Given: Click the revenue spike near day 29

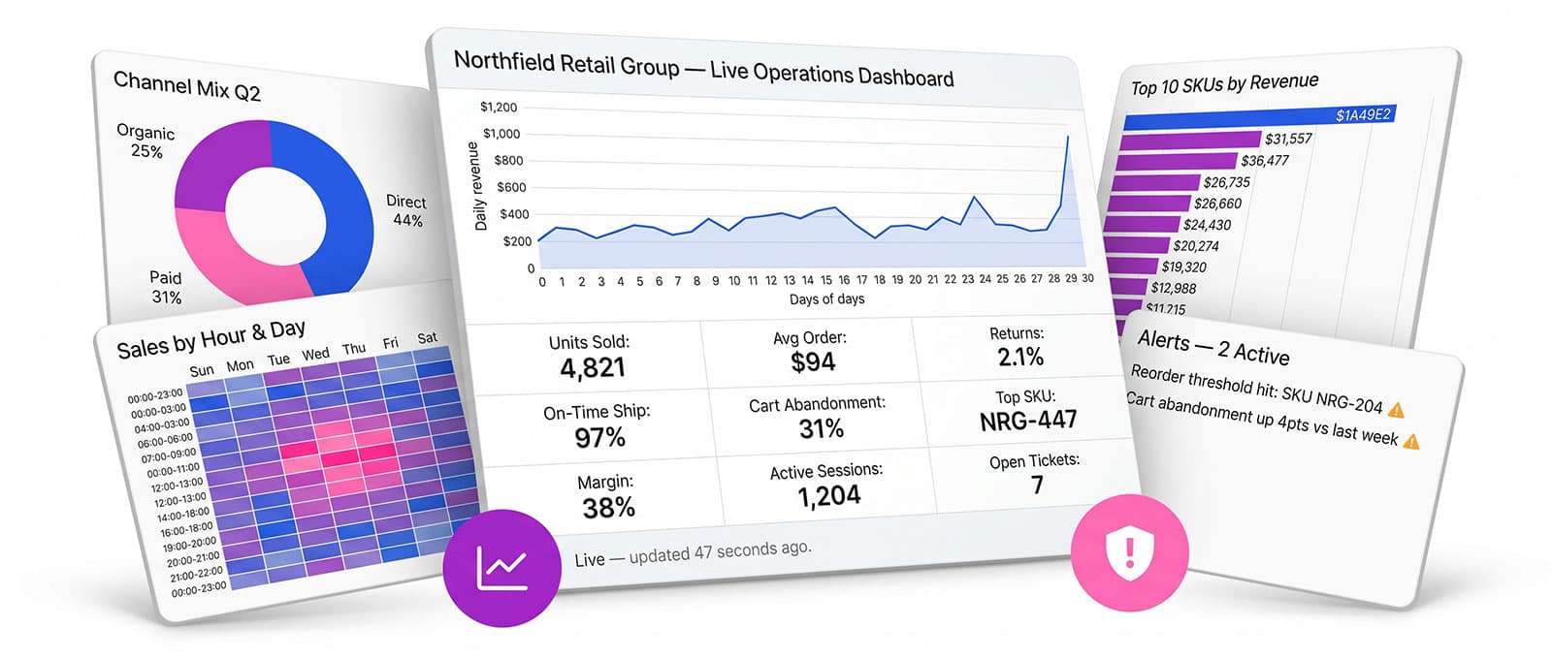Looking at the screenshot, I should click(x=1068, y=137).
